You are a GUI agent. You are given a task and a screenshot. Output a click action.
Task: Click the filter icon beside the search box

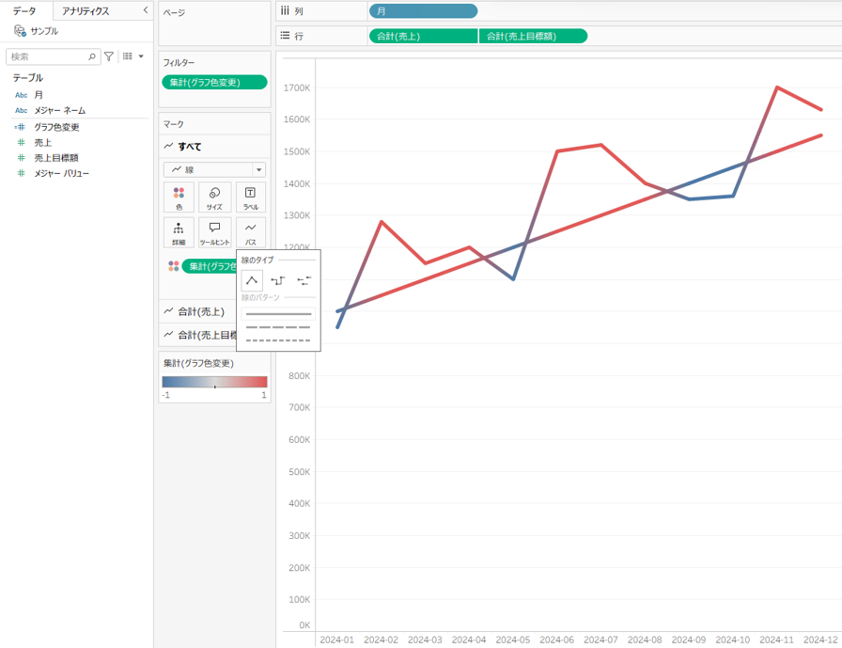[x=109, y=56]
